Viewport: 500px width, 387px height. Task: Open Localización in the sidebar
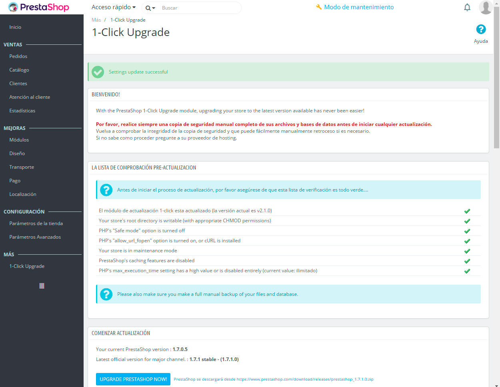pyautogui.click(x=23, y=194)
